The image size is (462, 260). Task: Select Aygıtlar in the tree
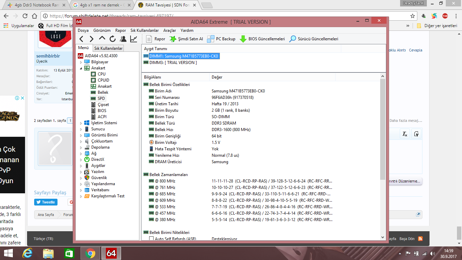(x=98, y=166)
